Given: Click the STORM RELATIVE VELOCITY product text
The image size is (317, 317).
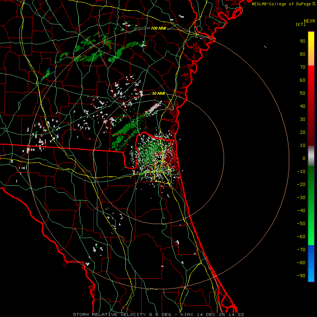Looking at the screenshot, I should (x=109, y=315).
